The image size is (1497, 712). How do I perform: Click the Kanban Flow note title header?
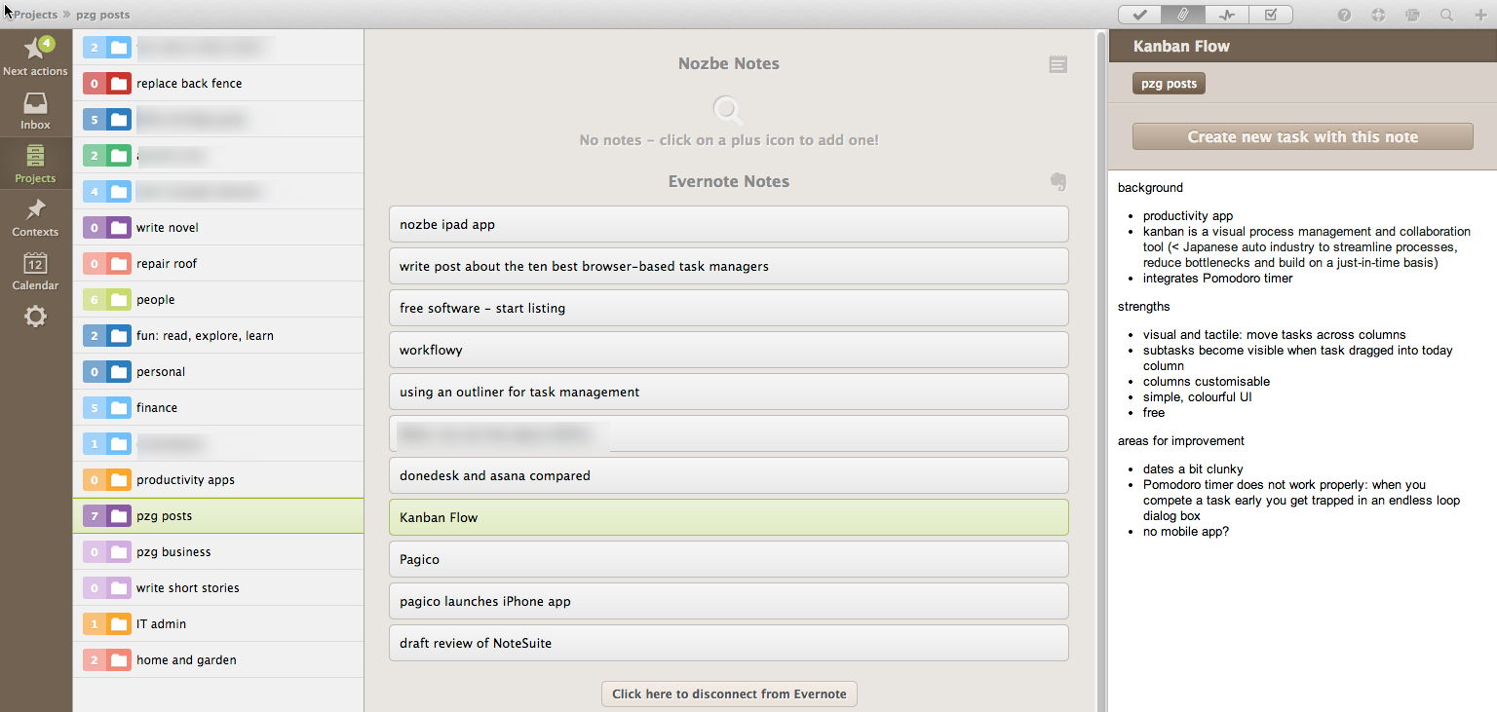1181,46
